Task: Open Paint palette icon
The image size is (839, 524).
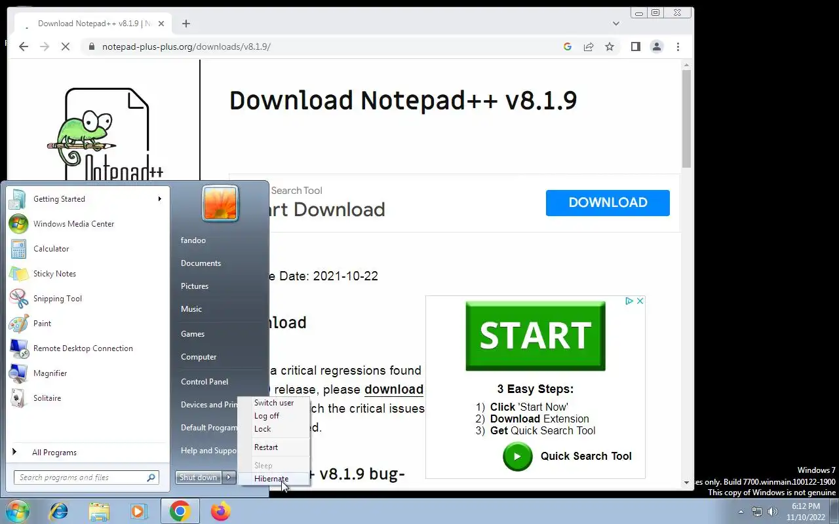Action: tap(18, 324)
